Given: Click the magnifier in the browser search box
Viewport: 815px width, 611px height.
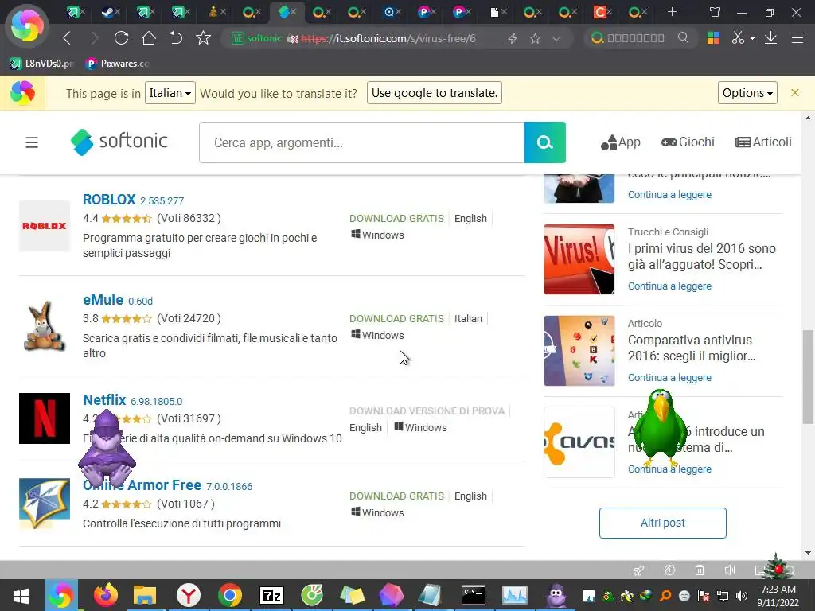Looking at the screenshot, I should pyautogui.click(x=683, y=37).
